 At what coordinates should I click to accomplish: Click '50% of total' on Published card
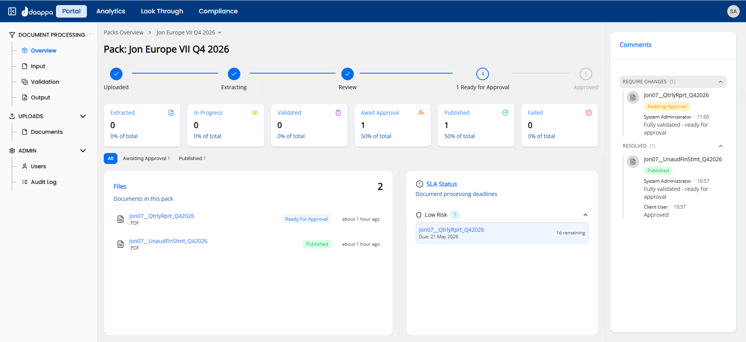click(459, 136)
